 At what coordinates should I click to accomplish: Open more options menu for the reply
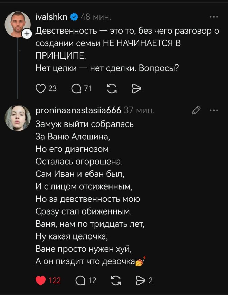click(x=214, y=110)
